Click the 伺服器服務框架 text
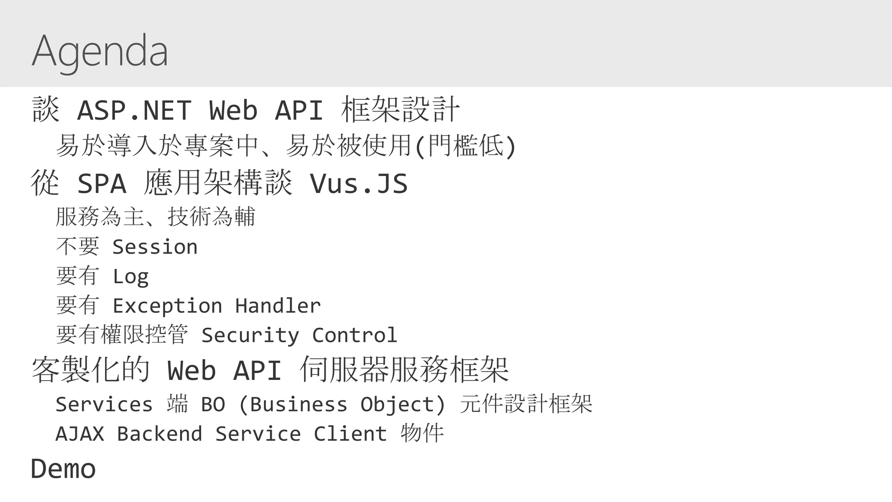This screenshot has height=502, width=892. tap(404, 370)
